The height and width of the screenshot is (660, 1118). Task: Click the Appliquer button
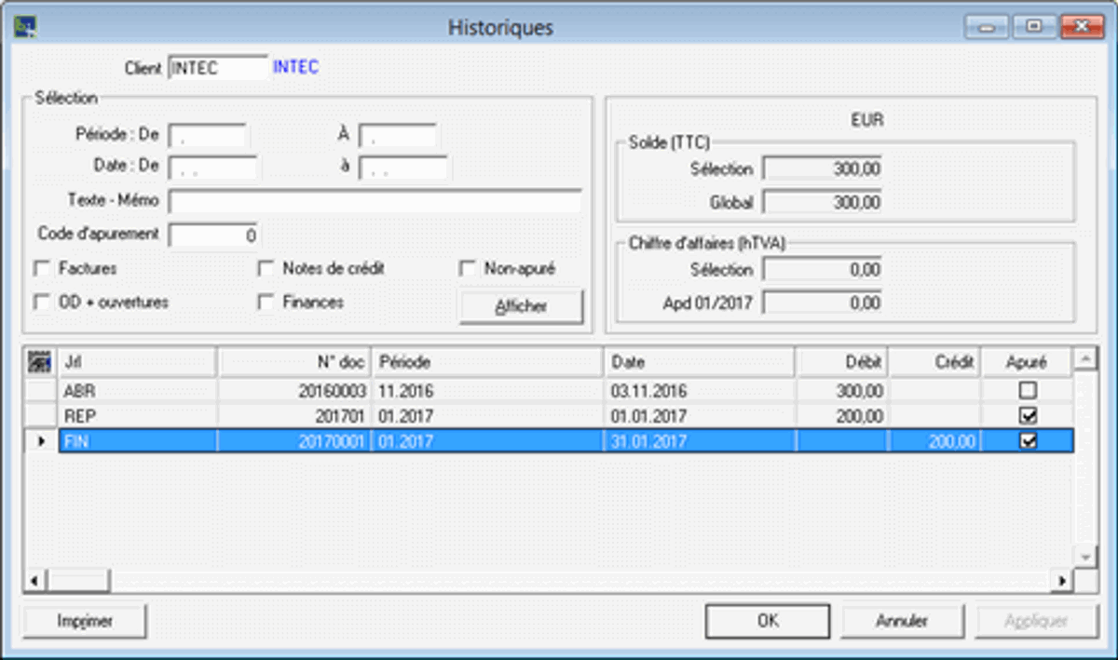pos(1036,621)
